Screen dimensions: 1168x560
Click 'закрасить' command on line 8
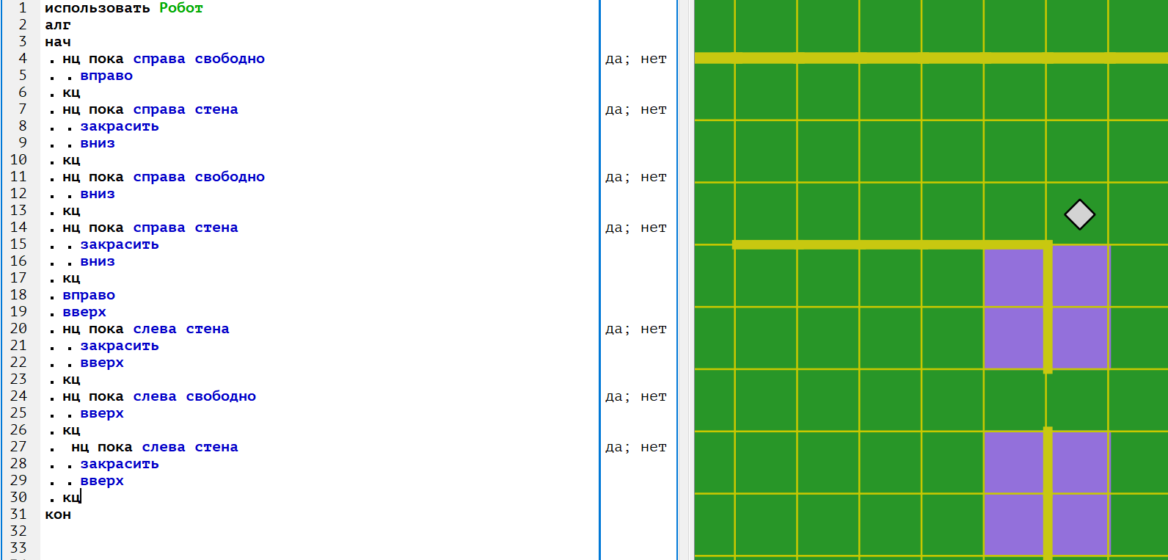click(x=120, y=126)
